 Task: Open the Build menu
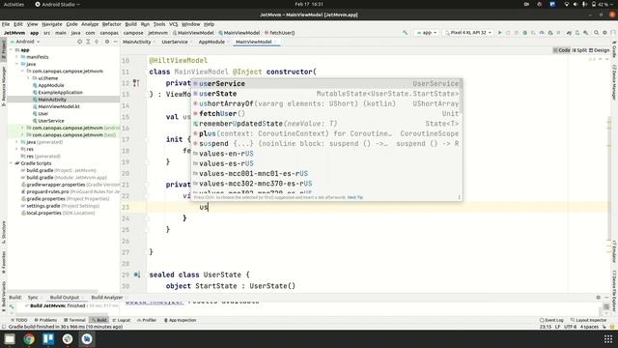(x=130, y=24)
